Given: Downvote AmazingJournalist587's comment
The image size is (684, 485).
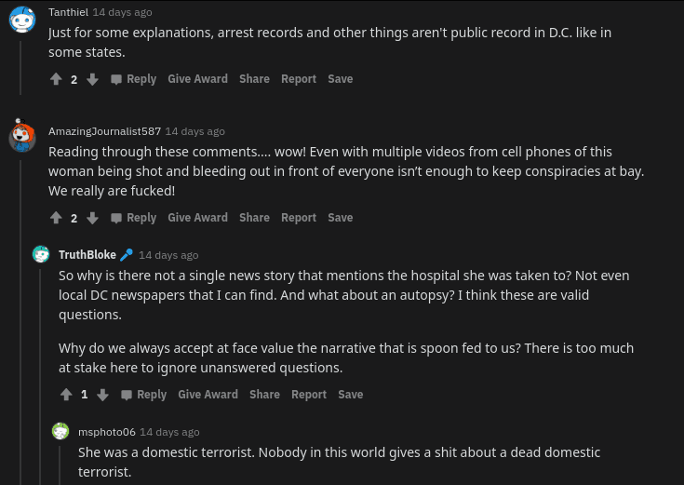Looking at the screenshot, I should [92, 218].
